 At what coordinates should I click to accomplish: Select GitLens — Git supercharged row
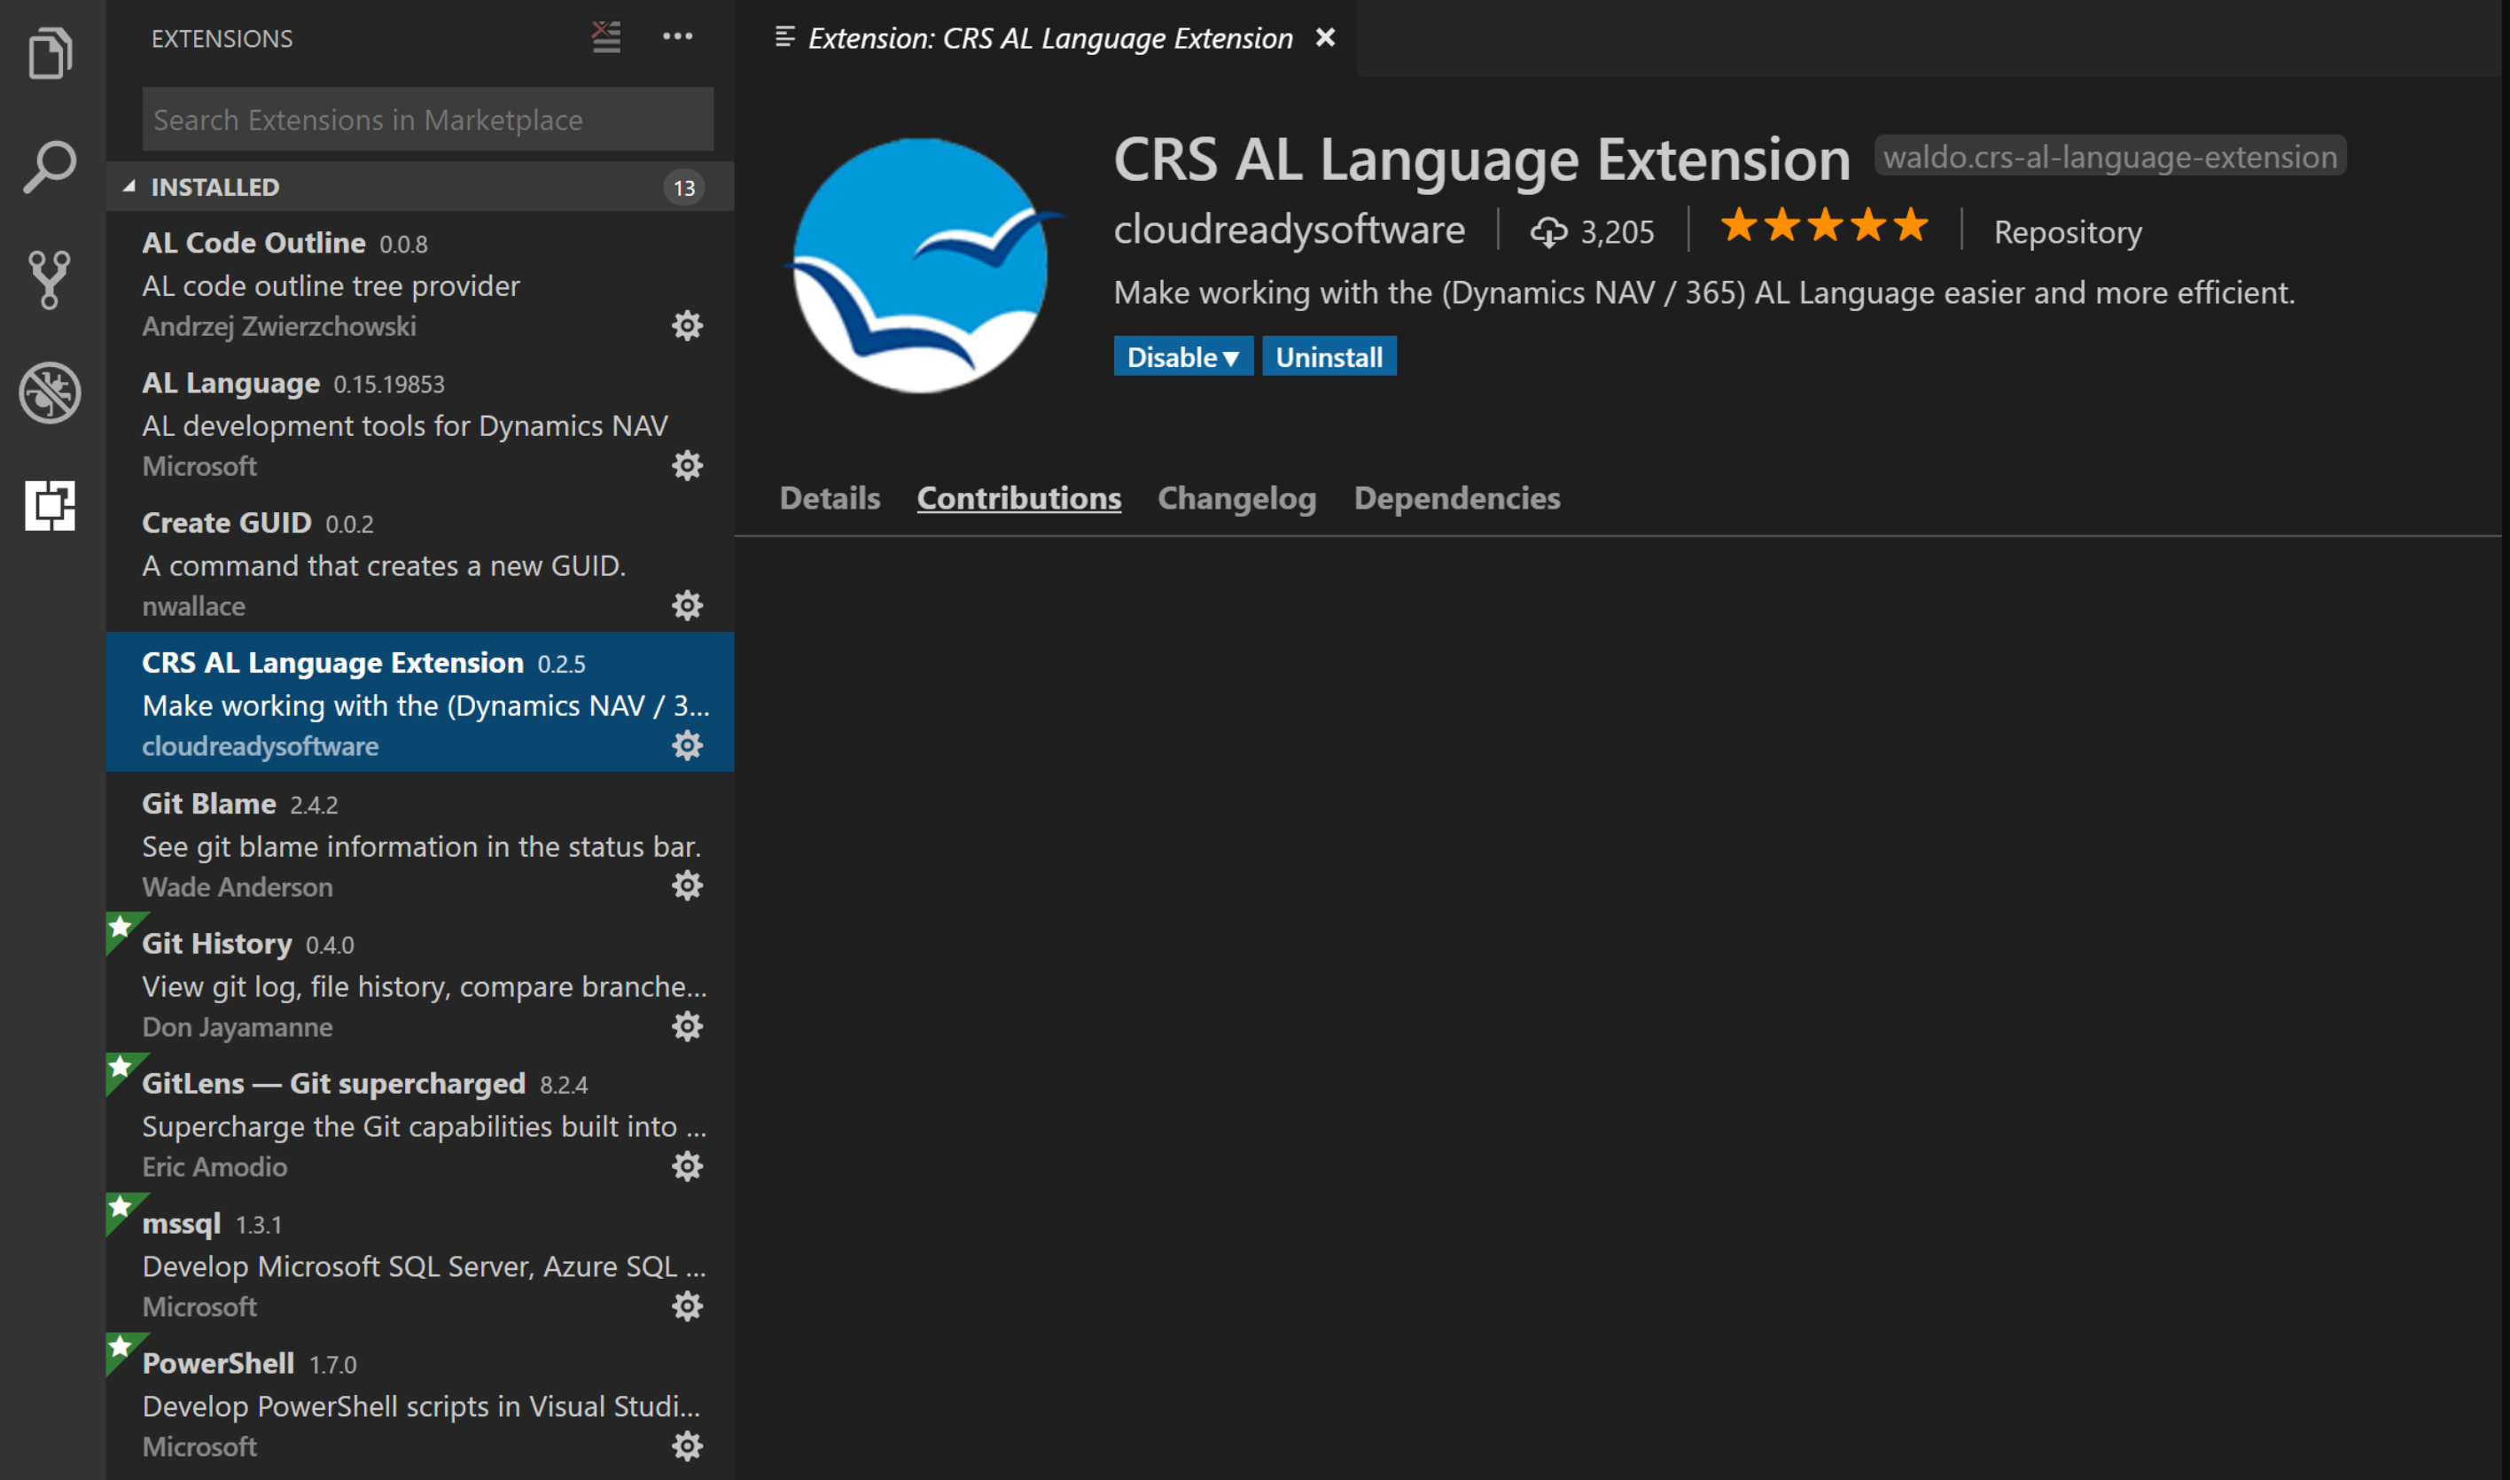coord(420,1122)
